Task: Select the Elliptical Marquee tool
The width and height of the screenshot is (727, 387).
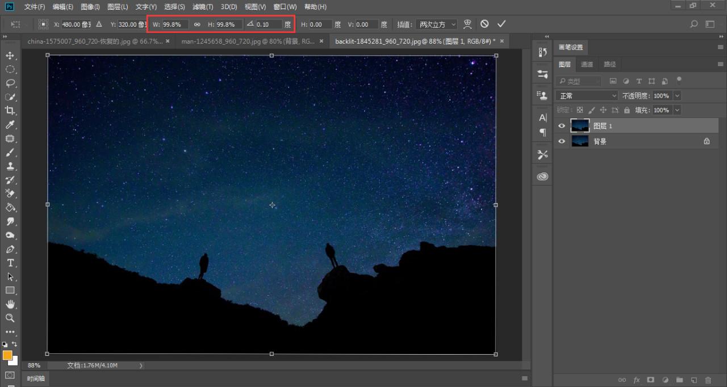Action: click(x=10, y=69)
